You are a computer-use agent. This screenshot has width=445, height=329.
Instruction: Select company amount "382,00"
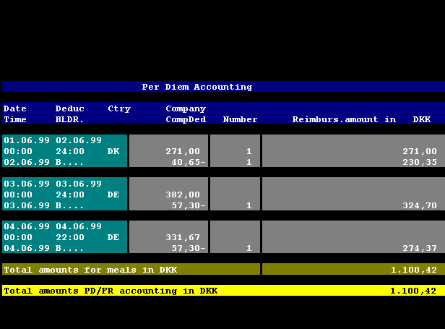point(183,195)
